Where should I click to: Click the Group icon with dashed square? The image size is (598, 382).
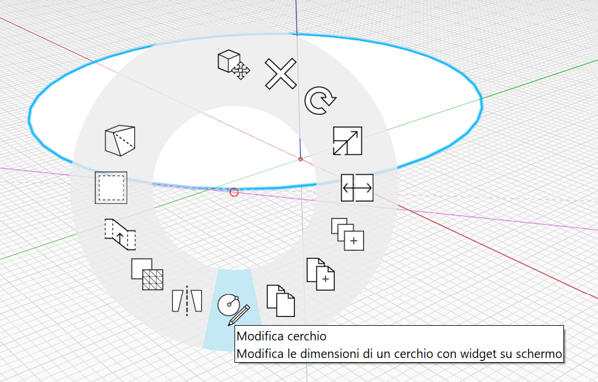pos(111,188)
